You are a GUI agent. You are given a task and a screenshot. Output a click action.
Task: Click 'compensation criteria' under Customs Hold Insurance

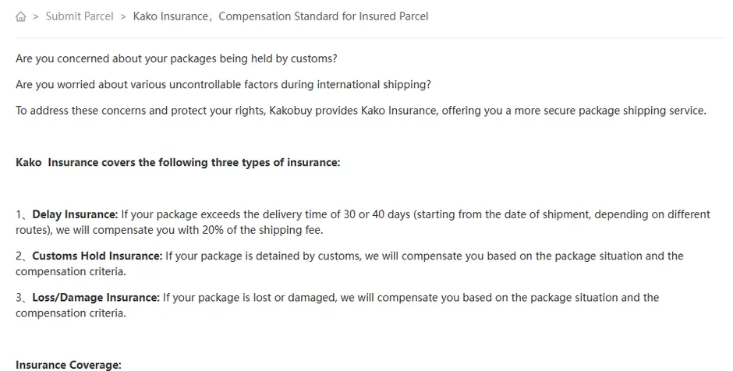tap(71, 271)
